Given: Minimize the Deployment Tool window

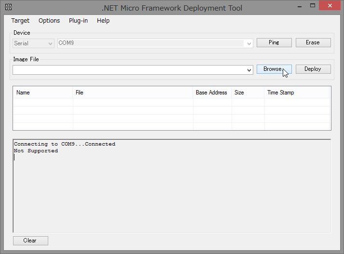Looking at the screenshot, I should 300,6.
